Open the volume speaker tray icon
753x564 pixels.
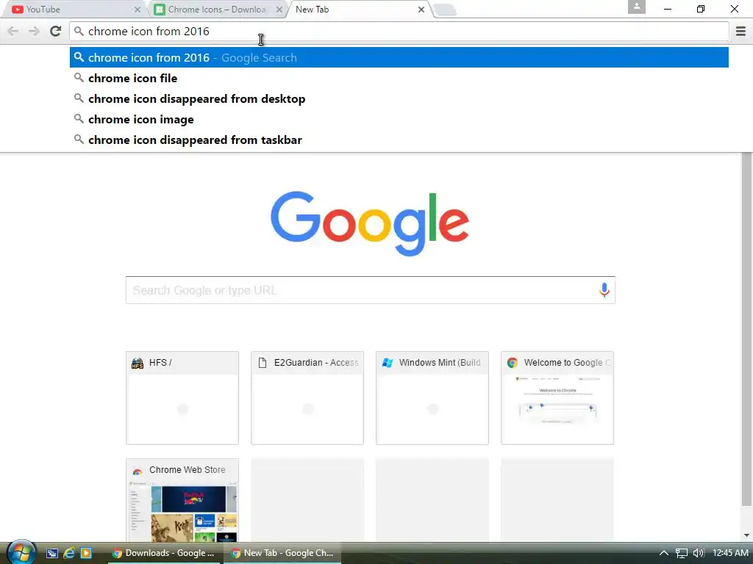point(699,553)
